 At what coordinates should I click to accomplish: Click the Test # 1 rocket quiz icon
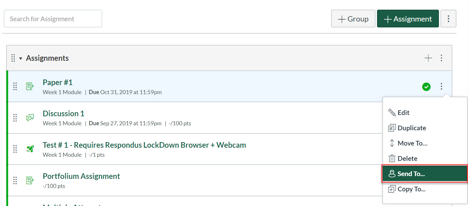(x=30, y=149)
